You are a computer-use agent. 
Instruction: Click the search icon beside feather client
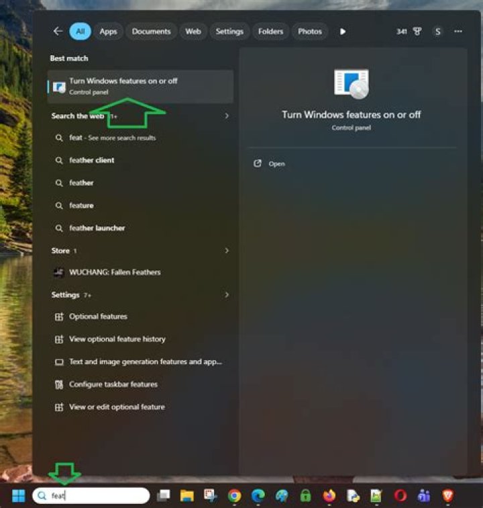pos(59,161)
